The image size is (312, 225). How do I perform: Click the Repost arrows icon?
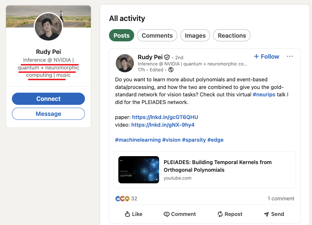coord(220,214)
